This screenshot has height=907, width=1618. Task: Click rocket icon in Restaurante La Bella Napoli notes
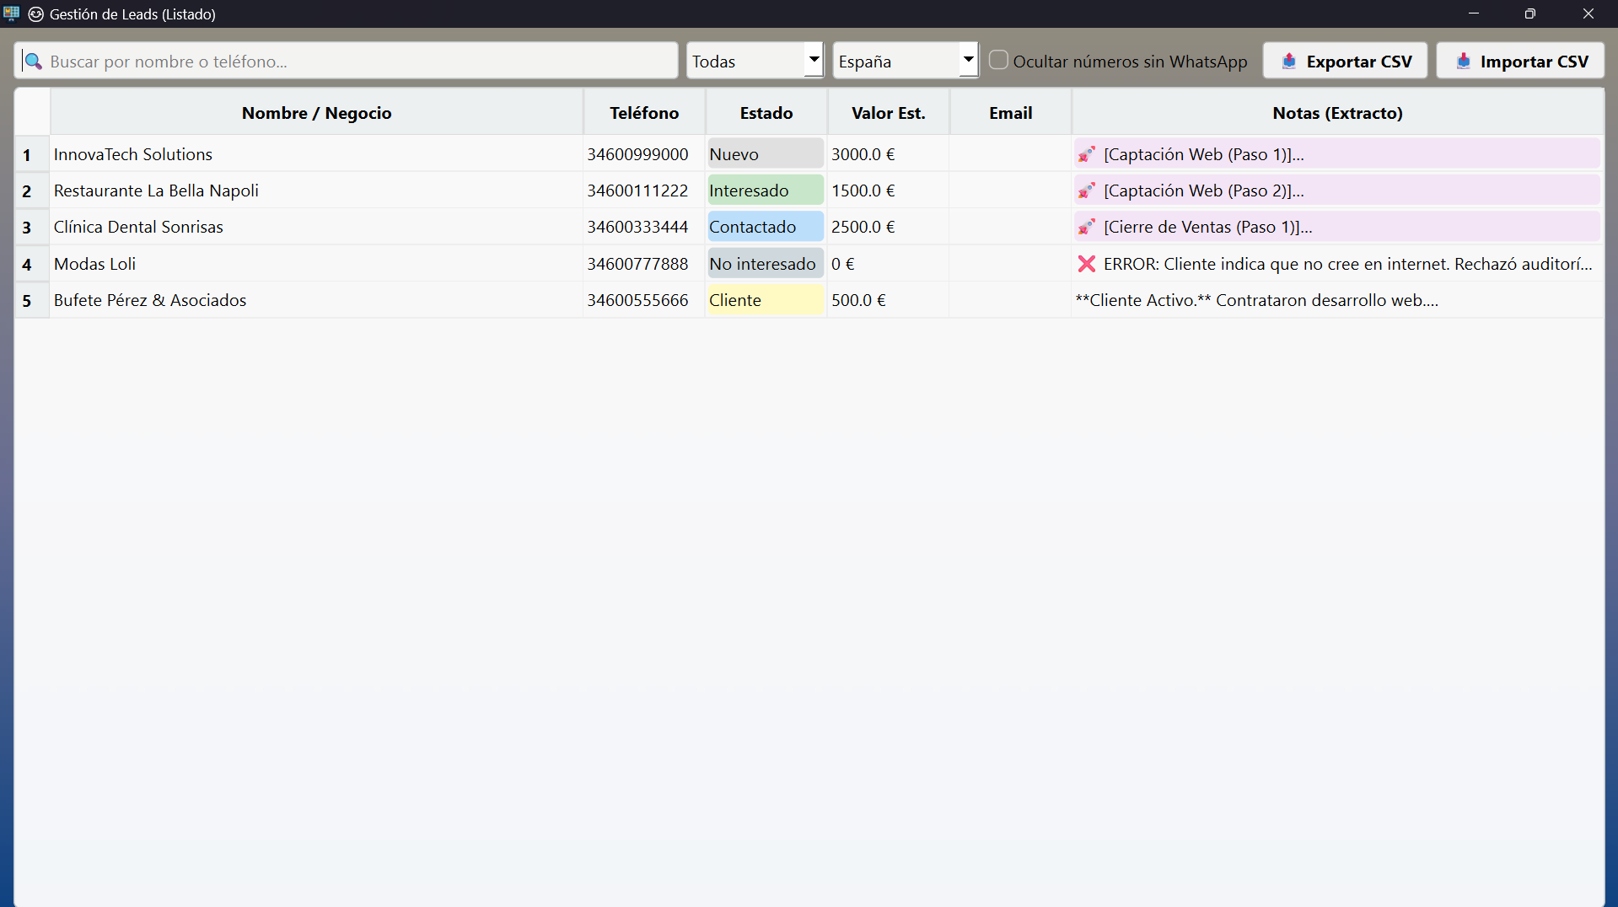coord(1086,191)
